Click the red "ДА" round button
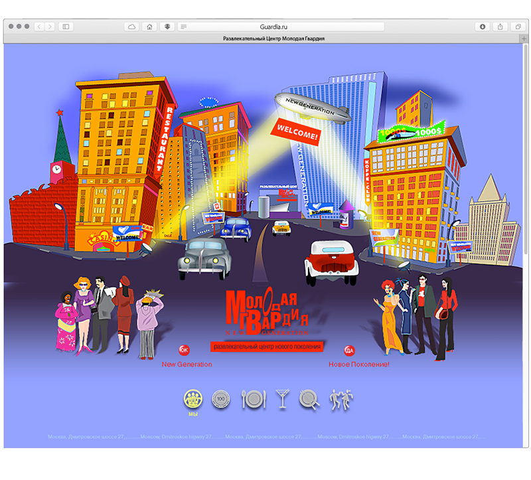The width and height of the screenshot is (531, 480). [x=349, y=351]
